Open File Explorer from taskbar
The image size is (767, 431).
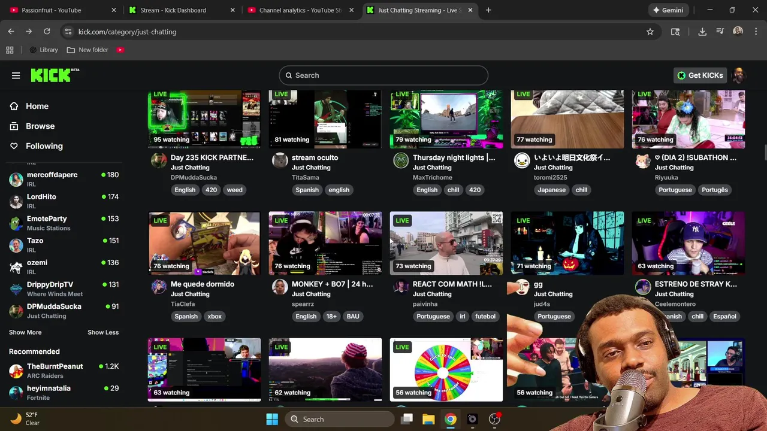(x=428, y=419)
